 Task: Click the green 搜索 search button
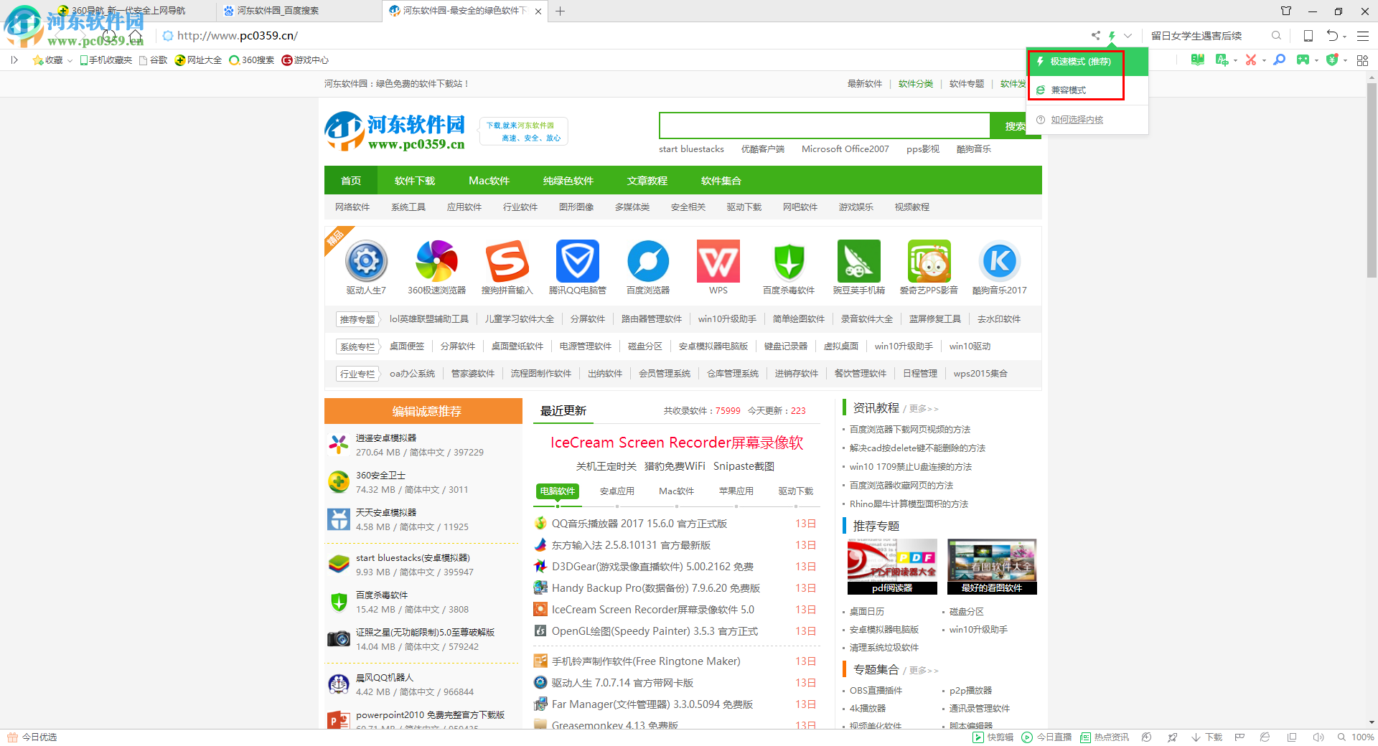(1016, 125)
